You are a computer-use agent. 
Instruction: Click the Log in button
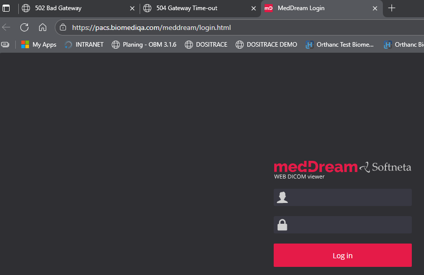[x=342, y=255]
